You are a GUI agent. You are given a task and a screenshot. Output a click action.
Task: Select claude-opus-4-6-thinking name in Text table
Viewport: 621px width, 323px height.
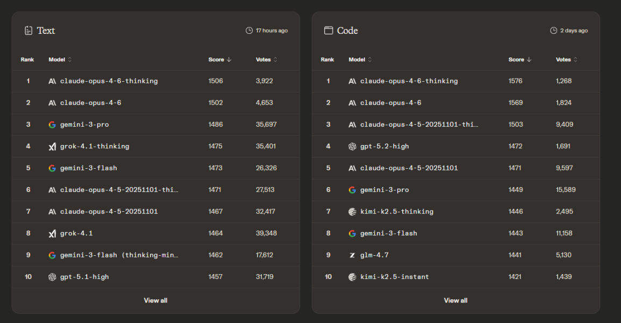pos(109,81)
